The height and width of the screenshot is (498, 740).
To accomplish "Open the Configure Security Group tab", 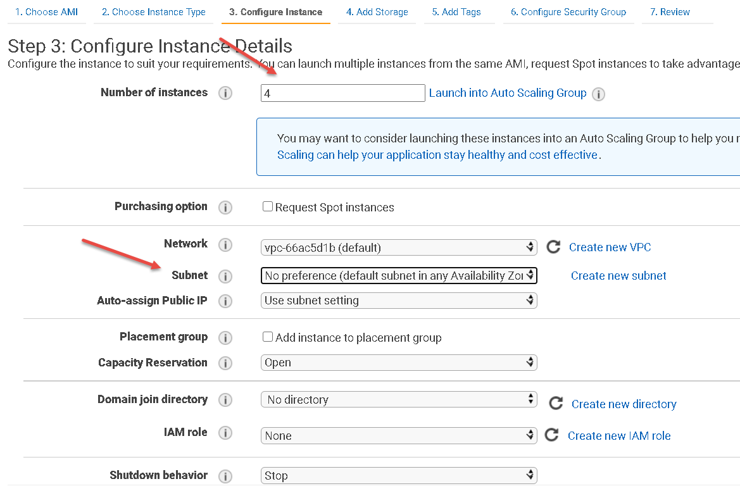I will pos(568,11).
